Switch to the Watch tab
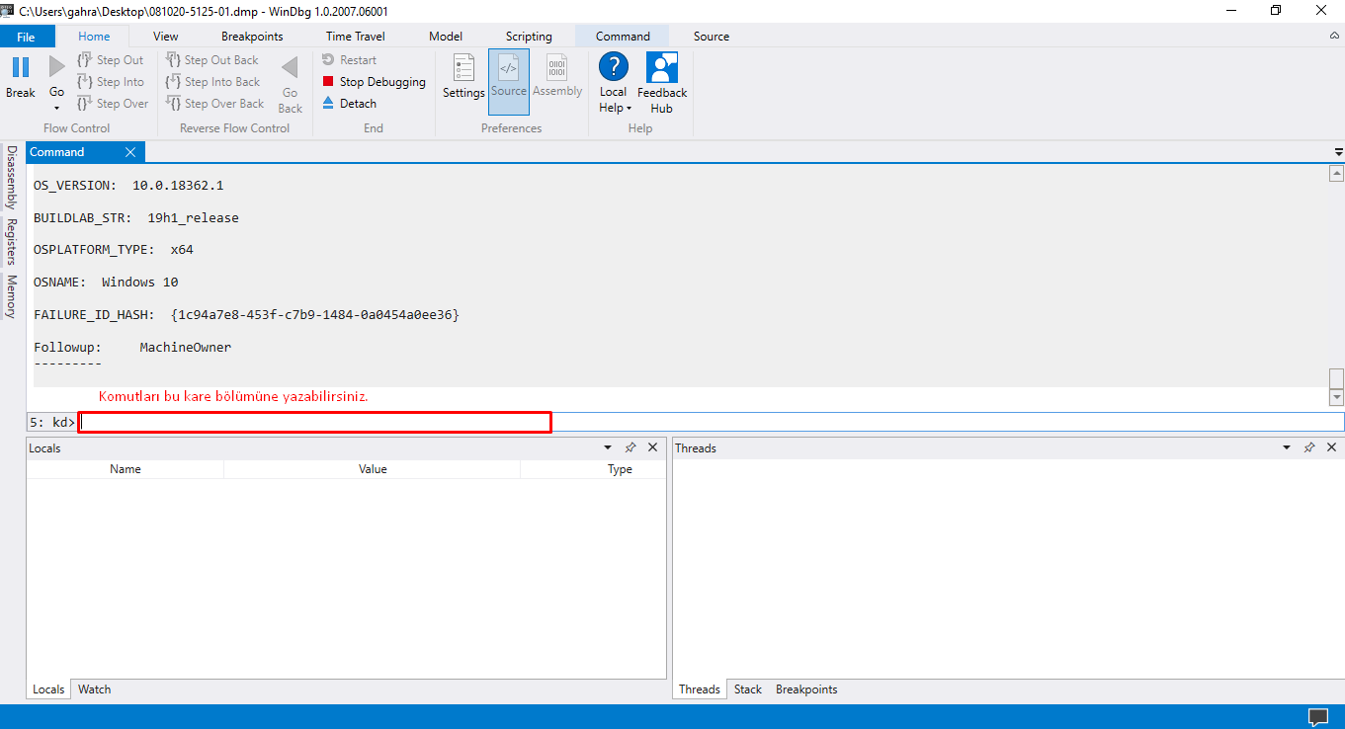1345x729 pixels. coord(95,689)
